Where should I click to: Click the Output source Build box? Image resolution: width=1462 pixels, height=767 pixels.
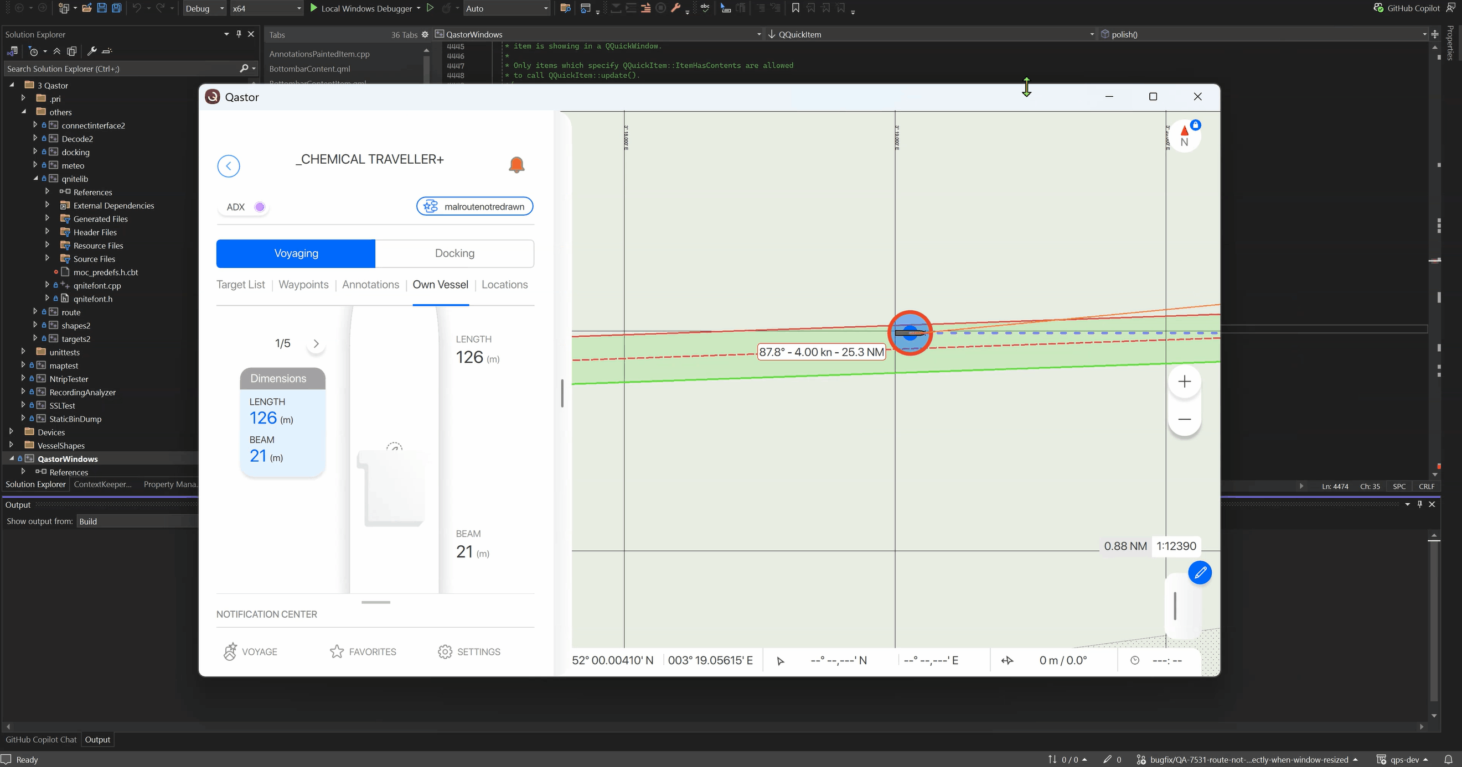pos(136,521)
